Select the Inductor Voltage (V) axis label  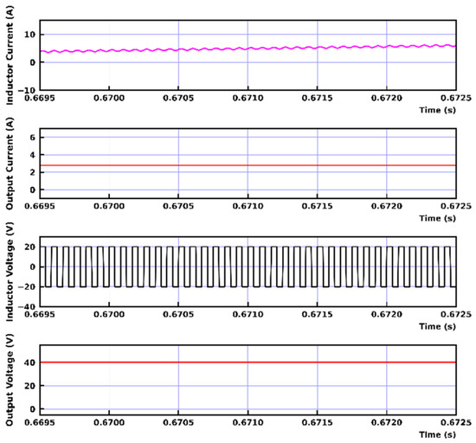(10, 272)
